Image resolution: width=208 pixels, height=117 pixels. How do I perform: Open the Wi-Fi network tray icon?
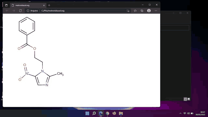185,113
